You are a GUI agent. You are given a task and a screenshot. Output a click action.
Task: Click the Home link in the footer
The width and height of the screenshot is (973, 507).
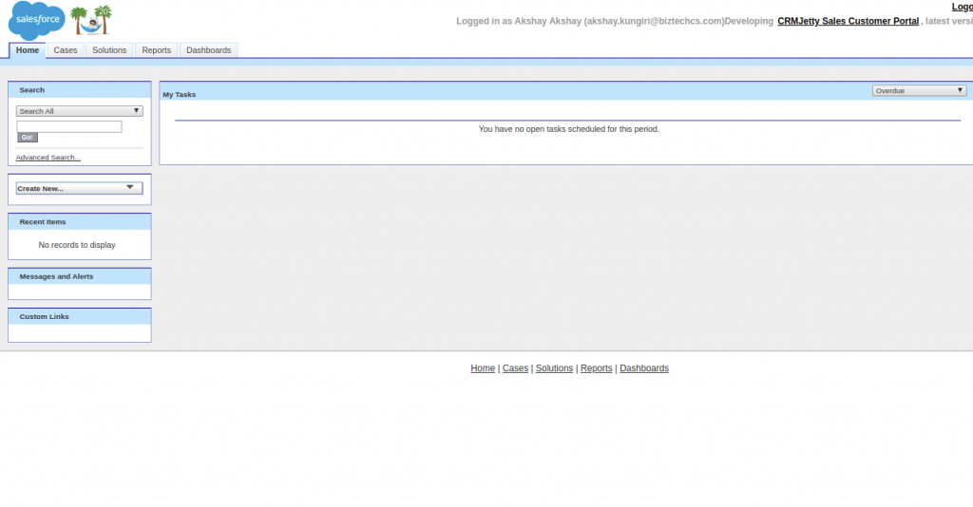(483, 368)
